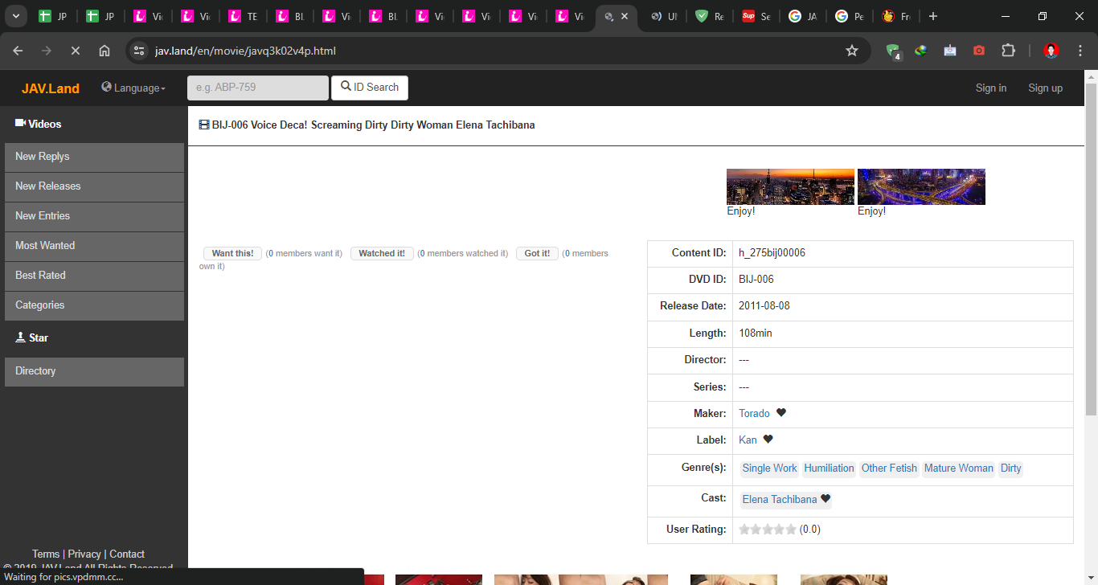Click the bookmark star in address bar
The image size is (1098, 585).
click(x=852, y=51)
